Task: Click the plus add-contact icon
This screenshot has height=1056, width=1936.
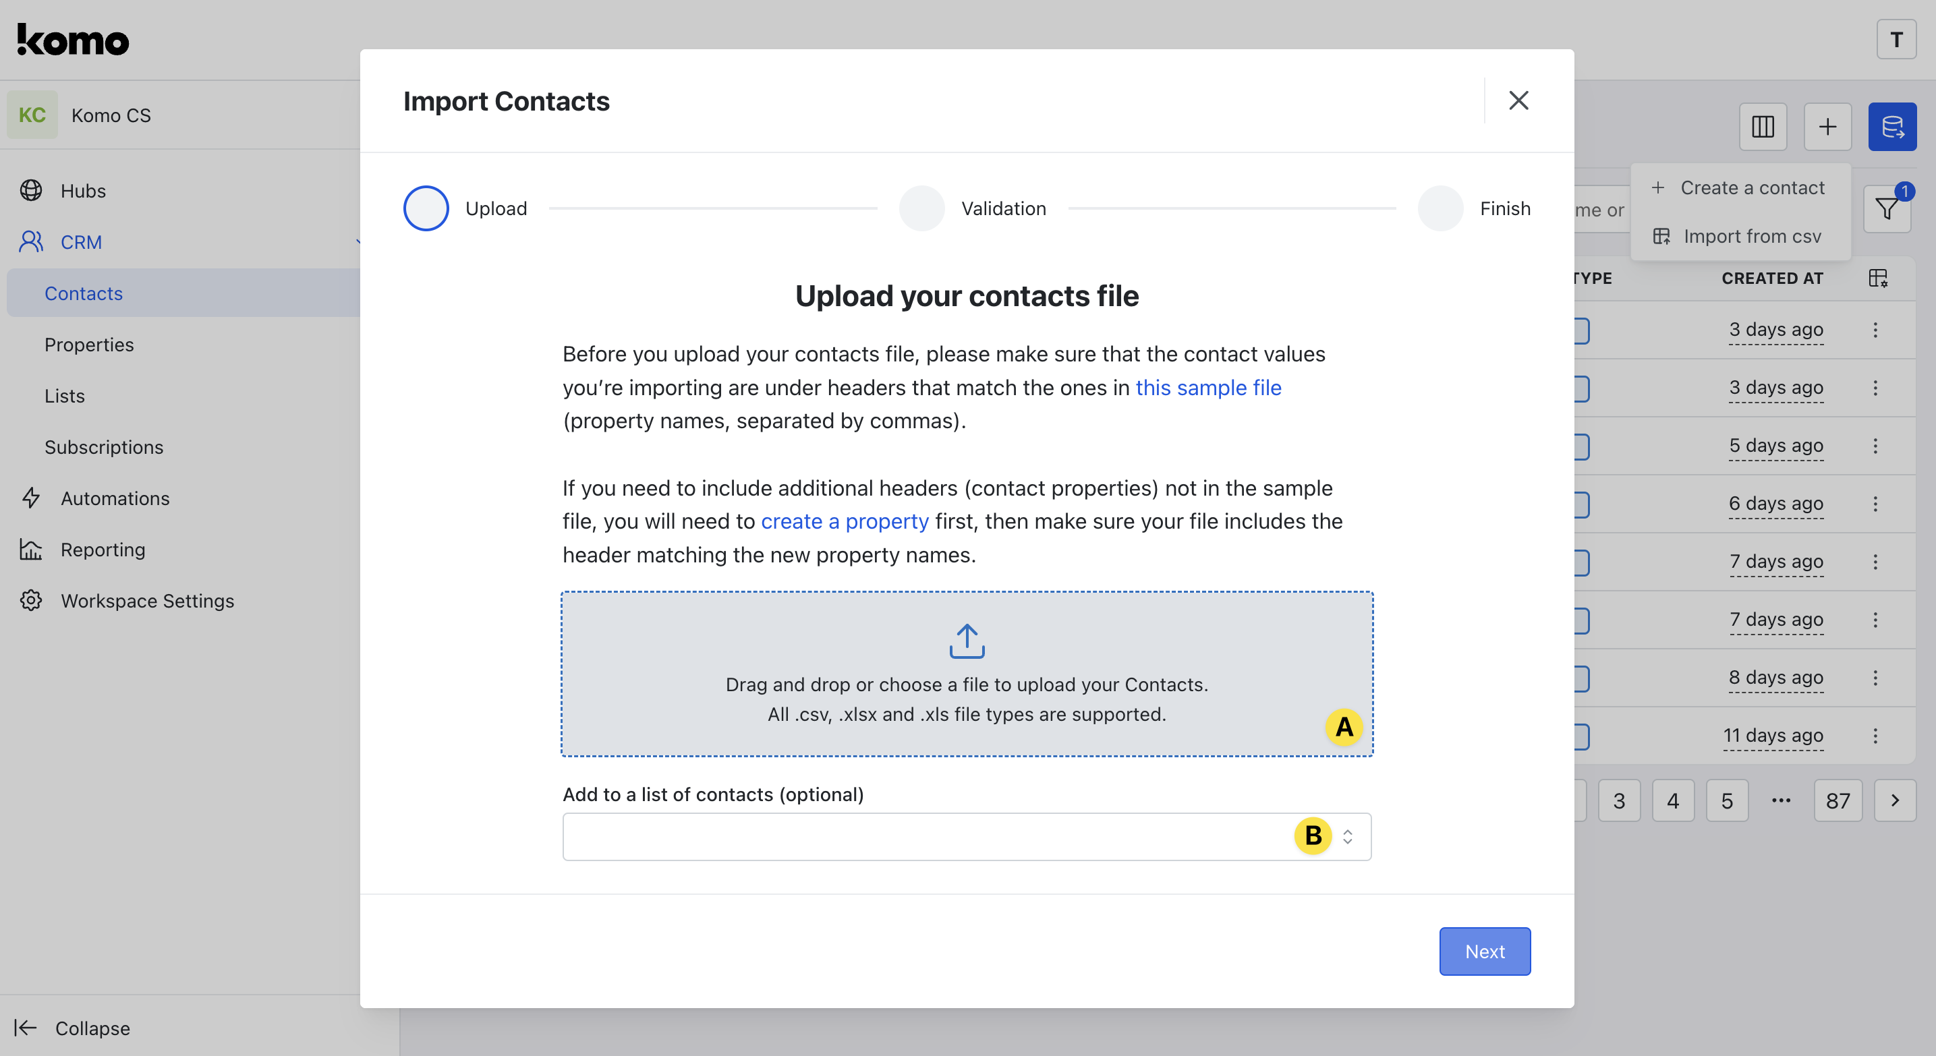Action: [x=1827, y=126]
